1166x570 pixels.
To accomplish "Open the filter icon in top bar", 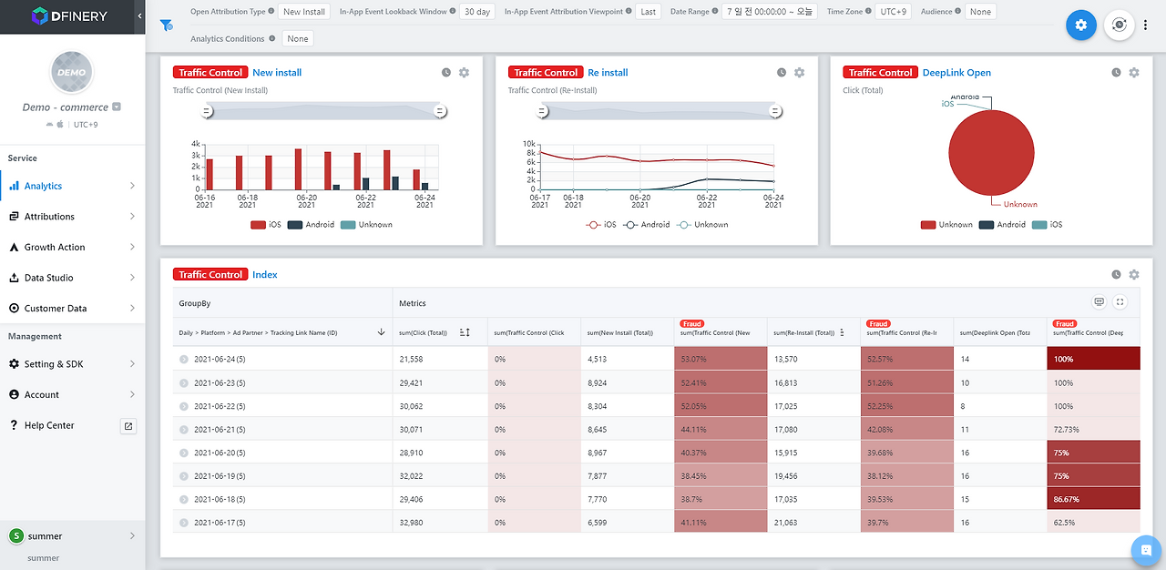I will 167,25.
